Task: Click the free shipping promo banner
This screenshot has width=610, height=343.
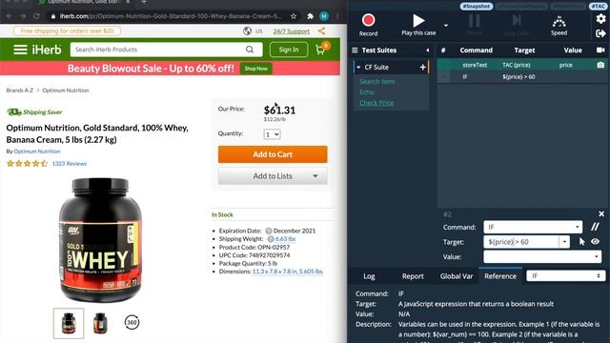Action: [x=67, y=30]
